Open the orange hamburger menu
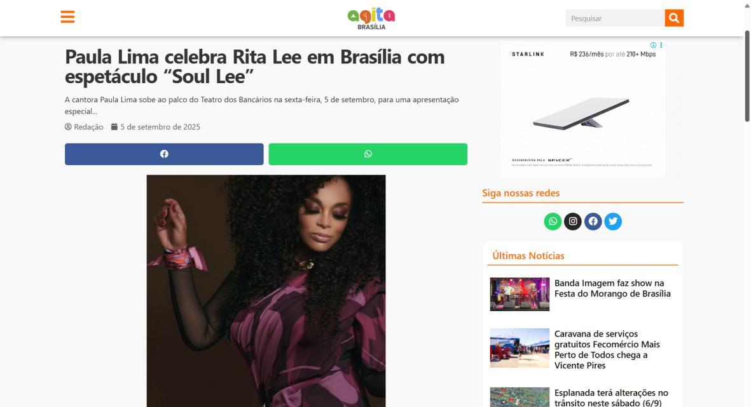 tap(67, 17)
